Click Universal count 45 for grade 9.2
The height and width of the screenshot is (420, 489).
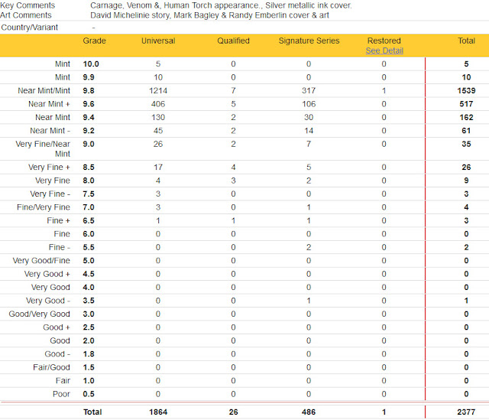158,131
